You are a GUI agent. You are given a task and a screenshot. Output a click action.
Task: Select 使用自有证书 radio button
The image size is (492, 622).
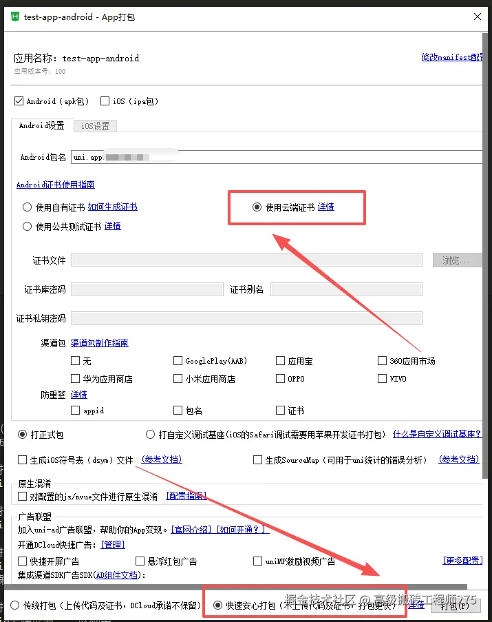[27, 207]
